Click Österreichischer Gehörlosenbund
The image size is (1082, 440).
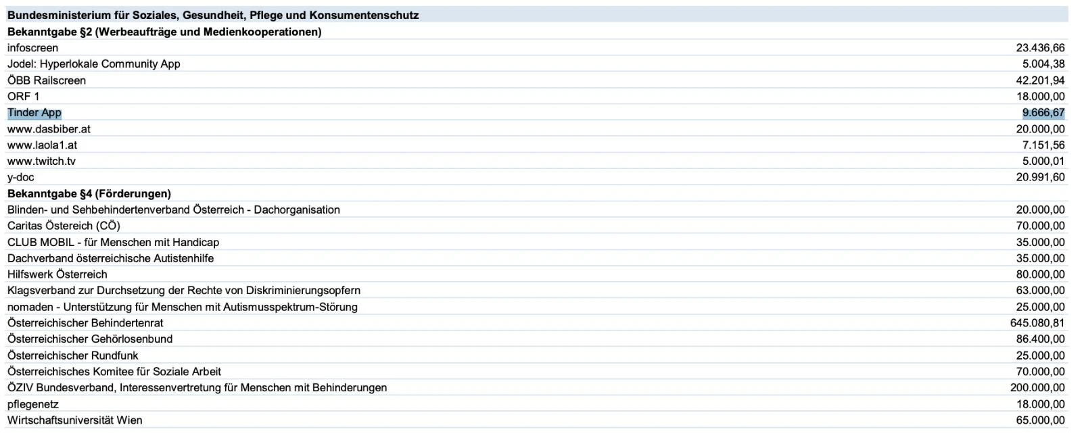point(90,339)
